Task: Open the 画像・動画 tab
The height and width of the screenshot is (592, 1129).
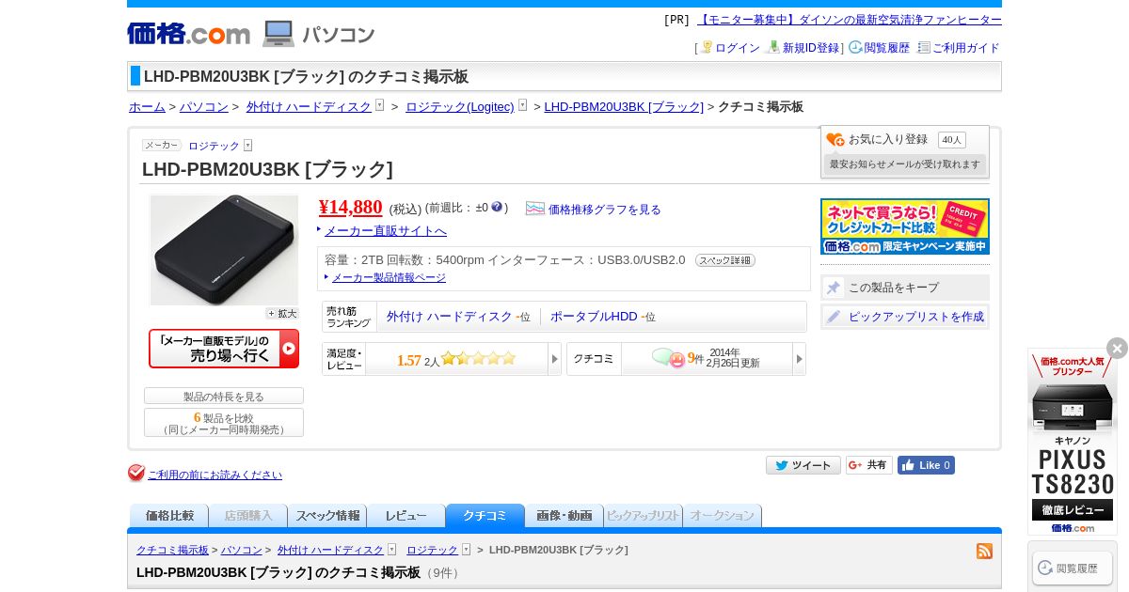Action: coord(564,516)
